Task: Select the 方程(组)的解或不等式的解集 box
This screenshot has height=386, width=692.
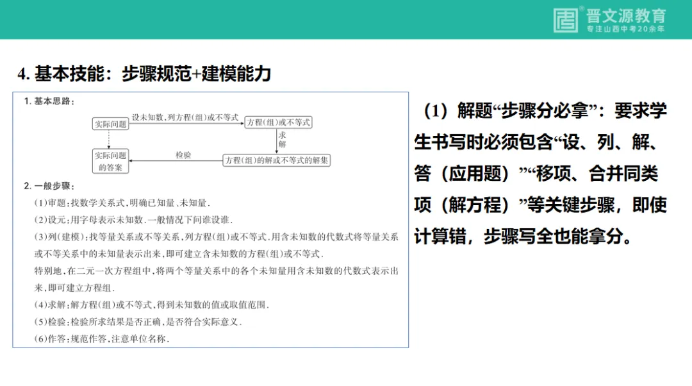Action: click(277, 159)
